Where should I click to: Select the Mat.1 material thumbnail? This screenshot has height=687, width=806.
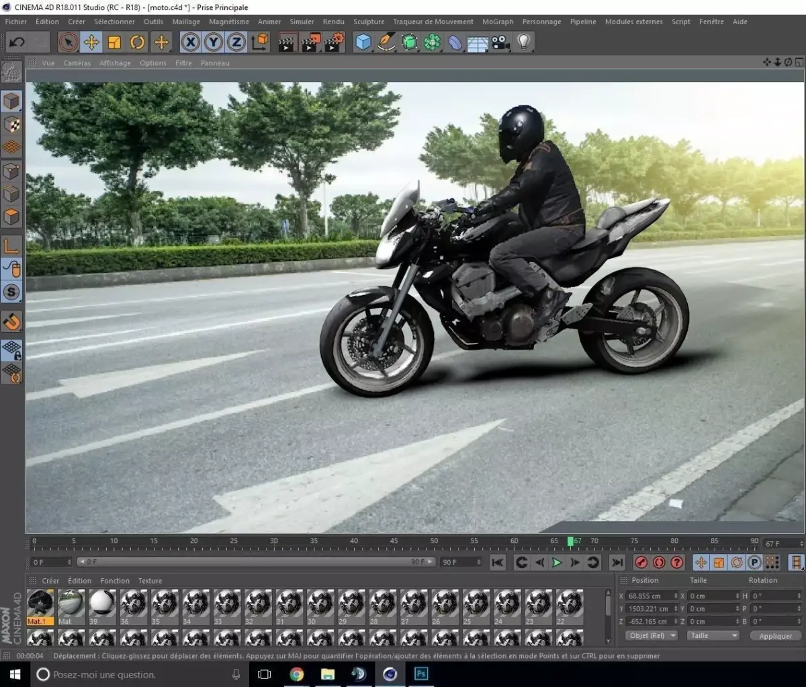(x=40, y=606)
